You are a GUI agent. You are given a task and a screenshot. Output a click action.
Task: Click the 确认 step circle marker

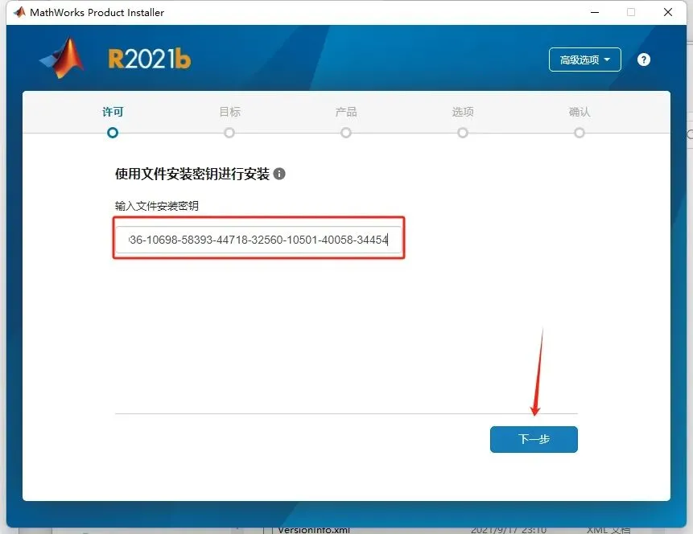click(x=580, y=133)
